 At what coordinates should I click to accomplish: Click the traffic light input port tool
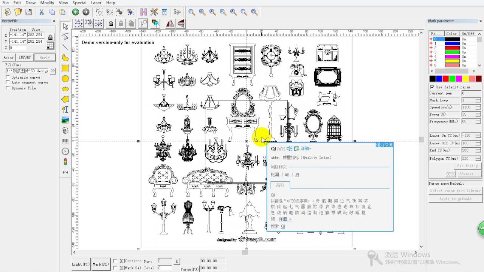coord(65,162)
